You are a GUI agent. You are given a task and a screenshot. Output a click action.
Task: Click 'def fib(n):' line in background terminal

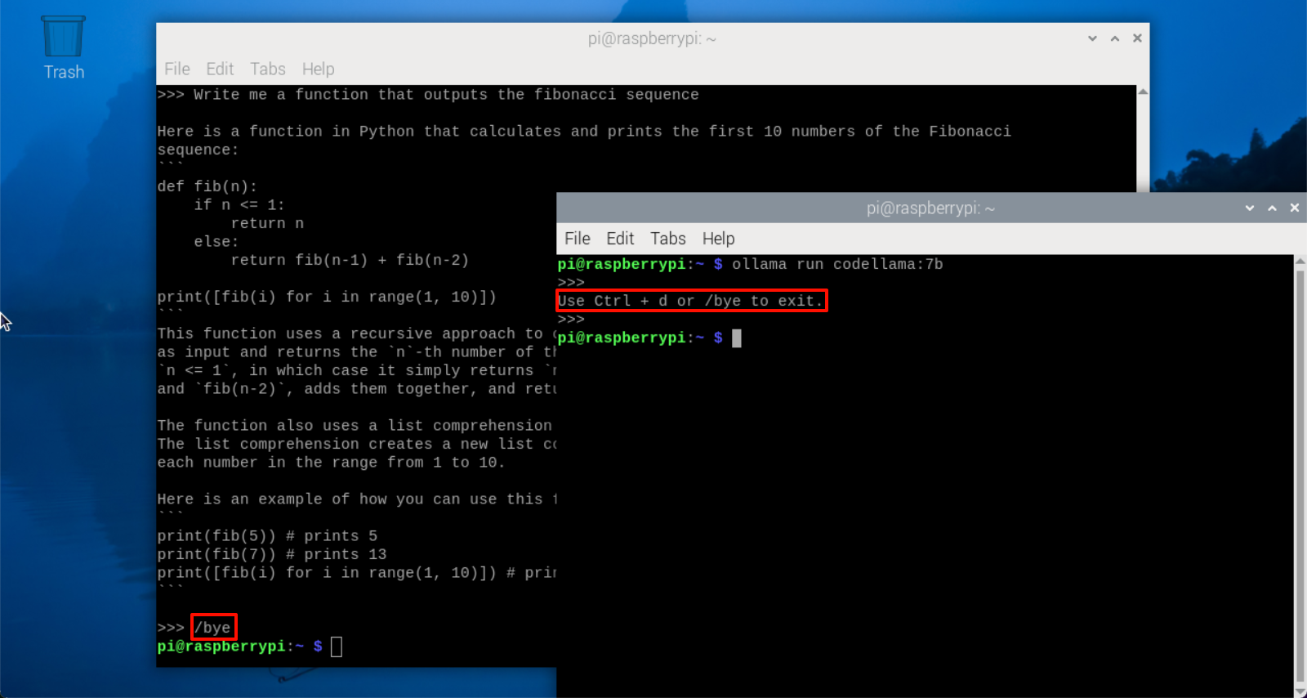pyautogui.click(x=207, y=186)
